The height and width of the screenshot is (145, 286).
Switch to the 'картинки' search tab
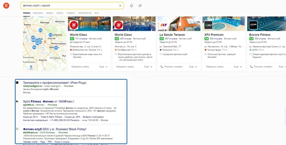pyautogui.click(x=37, y=13)
